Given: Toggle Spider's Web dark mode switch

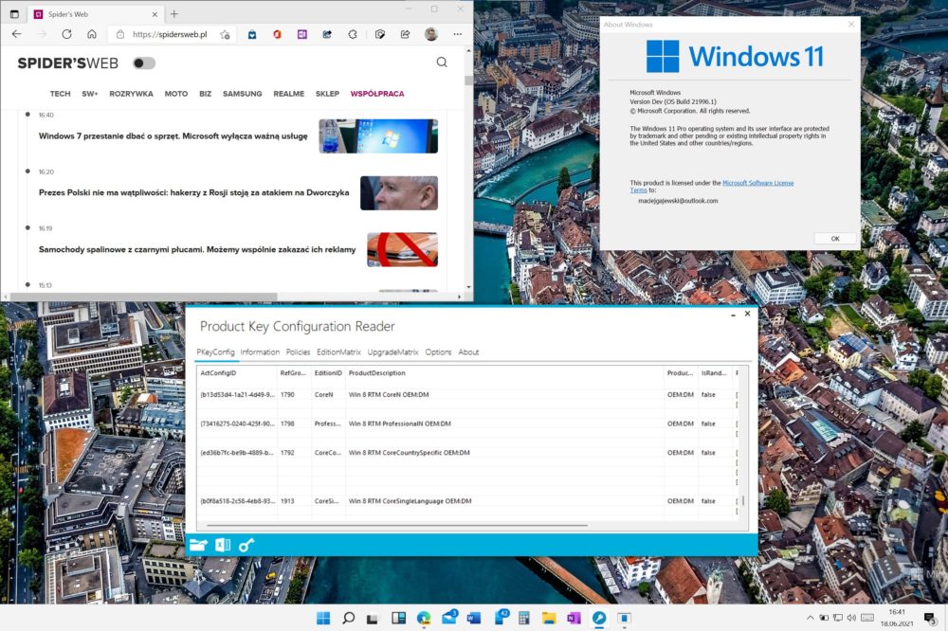Looking at the screenshot, I should pos(144,63).
